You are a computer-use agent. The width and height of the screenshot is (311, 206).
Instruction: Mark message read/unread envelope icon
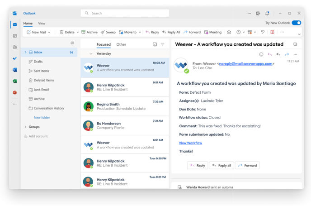click(x=229, y=32)
